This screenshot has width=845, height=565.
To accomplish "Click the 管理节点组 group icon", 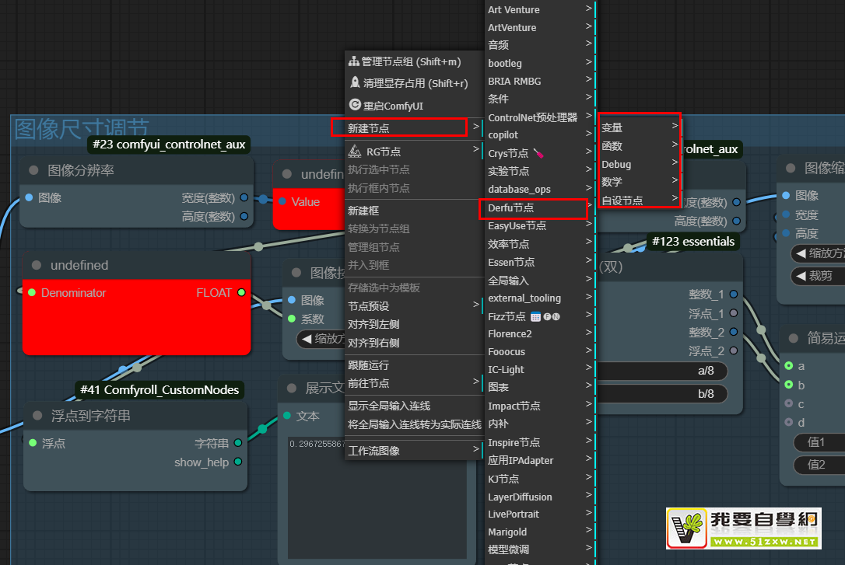I will pos(354,61).
